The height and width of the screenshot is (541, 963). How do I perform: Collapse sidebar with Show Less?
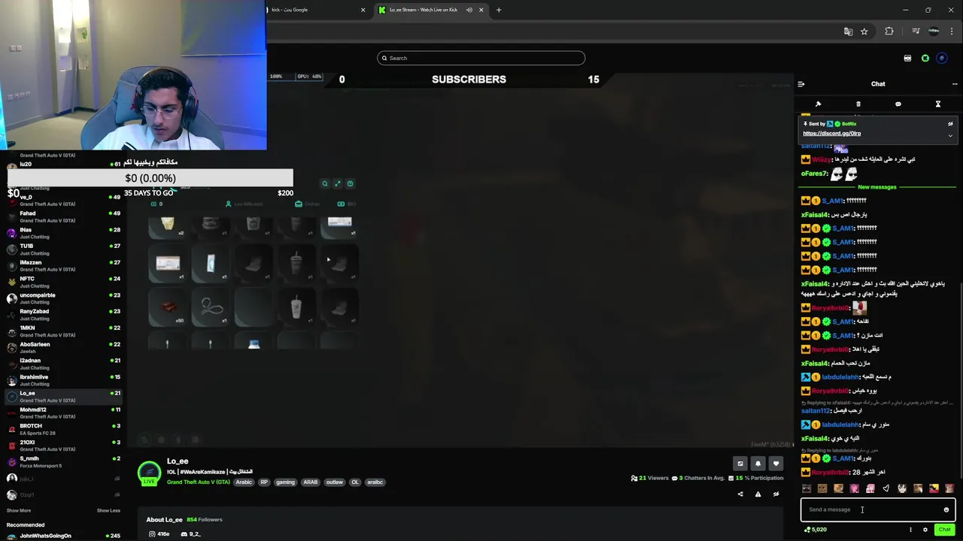[x=108, y=510]
